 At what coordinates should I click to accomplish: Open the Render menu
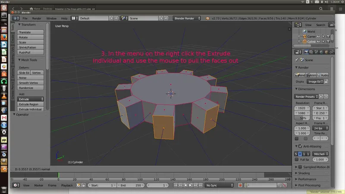37,19
